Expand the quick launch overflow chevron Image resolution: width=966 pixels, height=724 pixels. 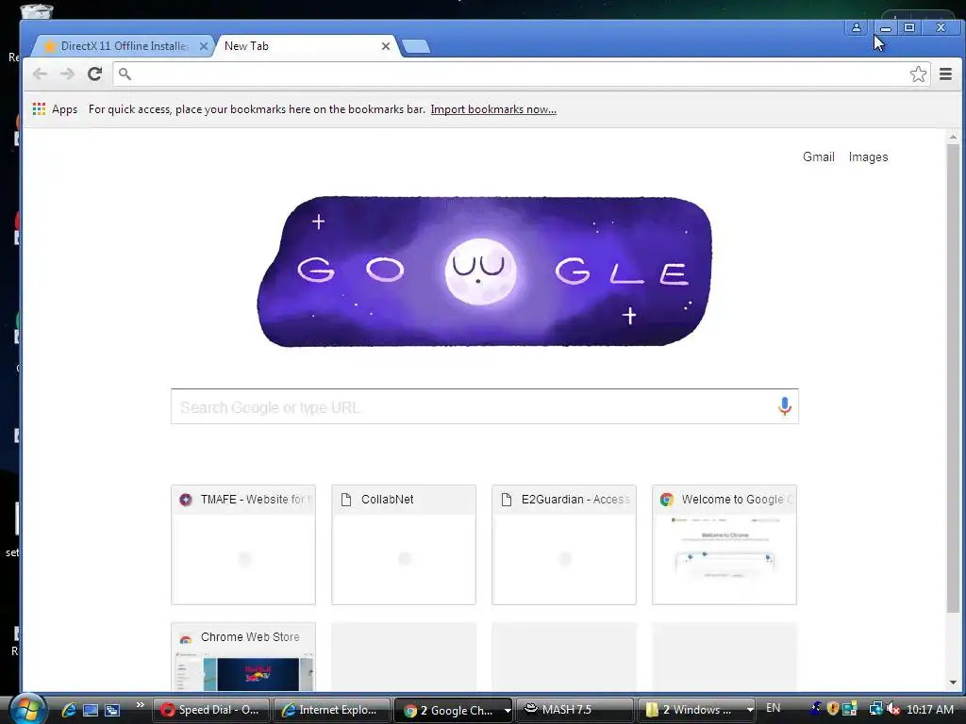(x=140, y=705)
